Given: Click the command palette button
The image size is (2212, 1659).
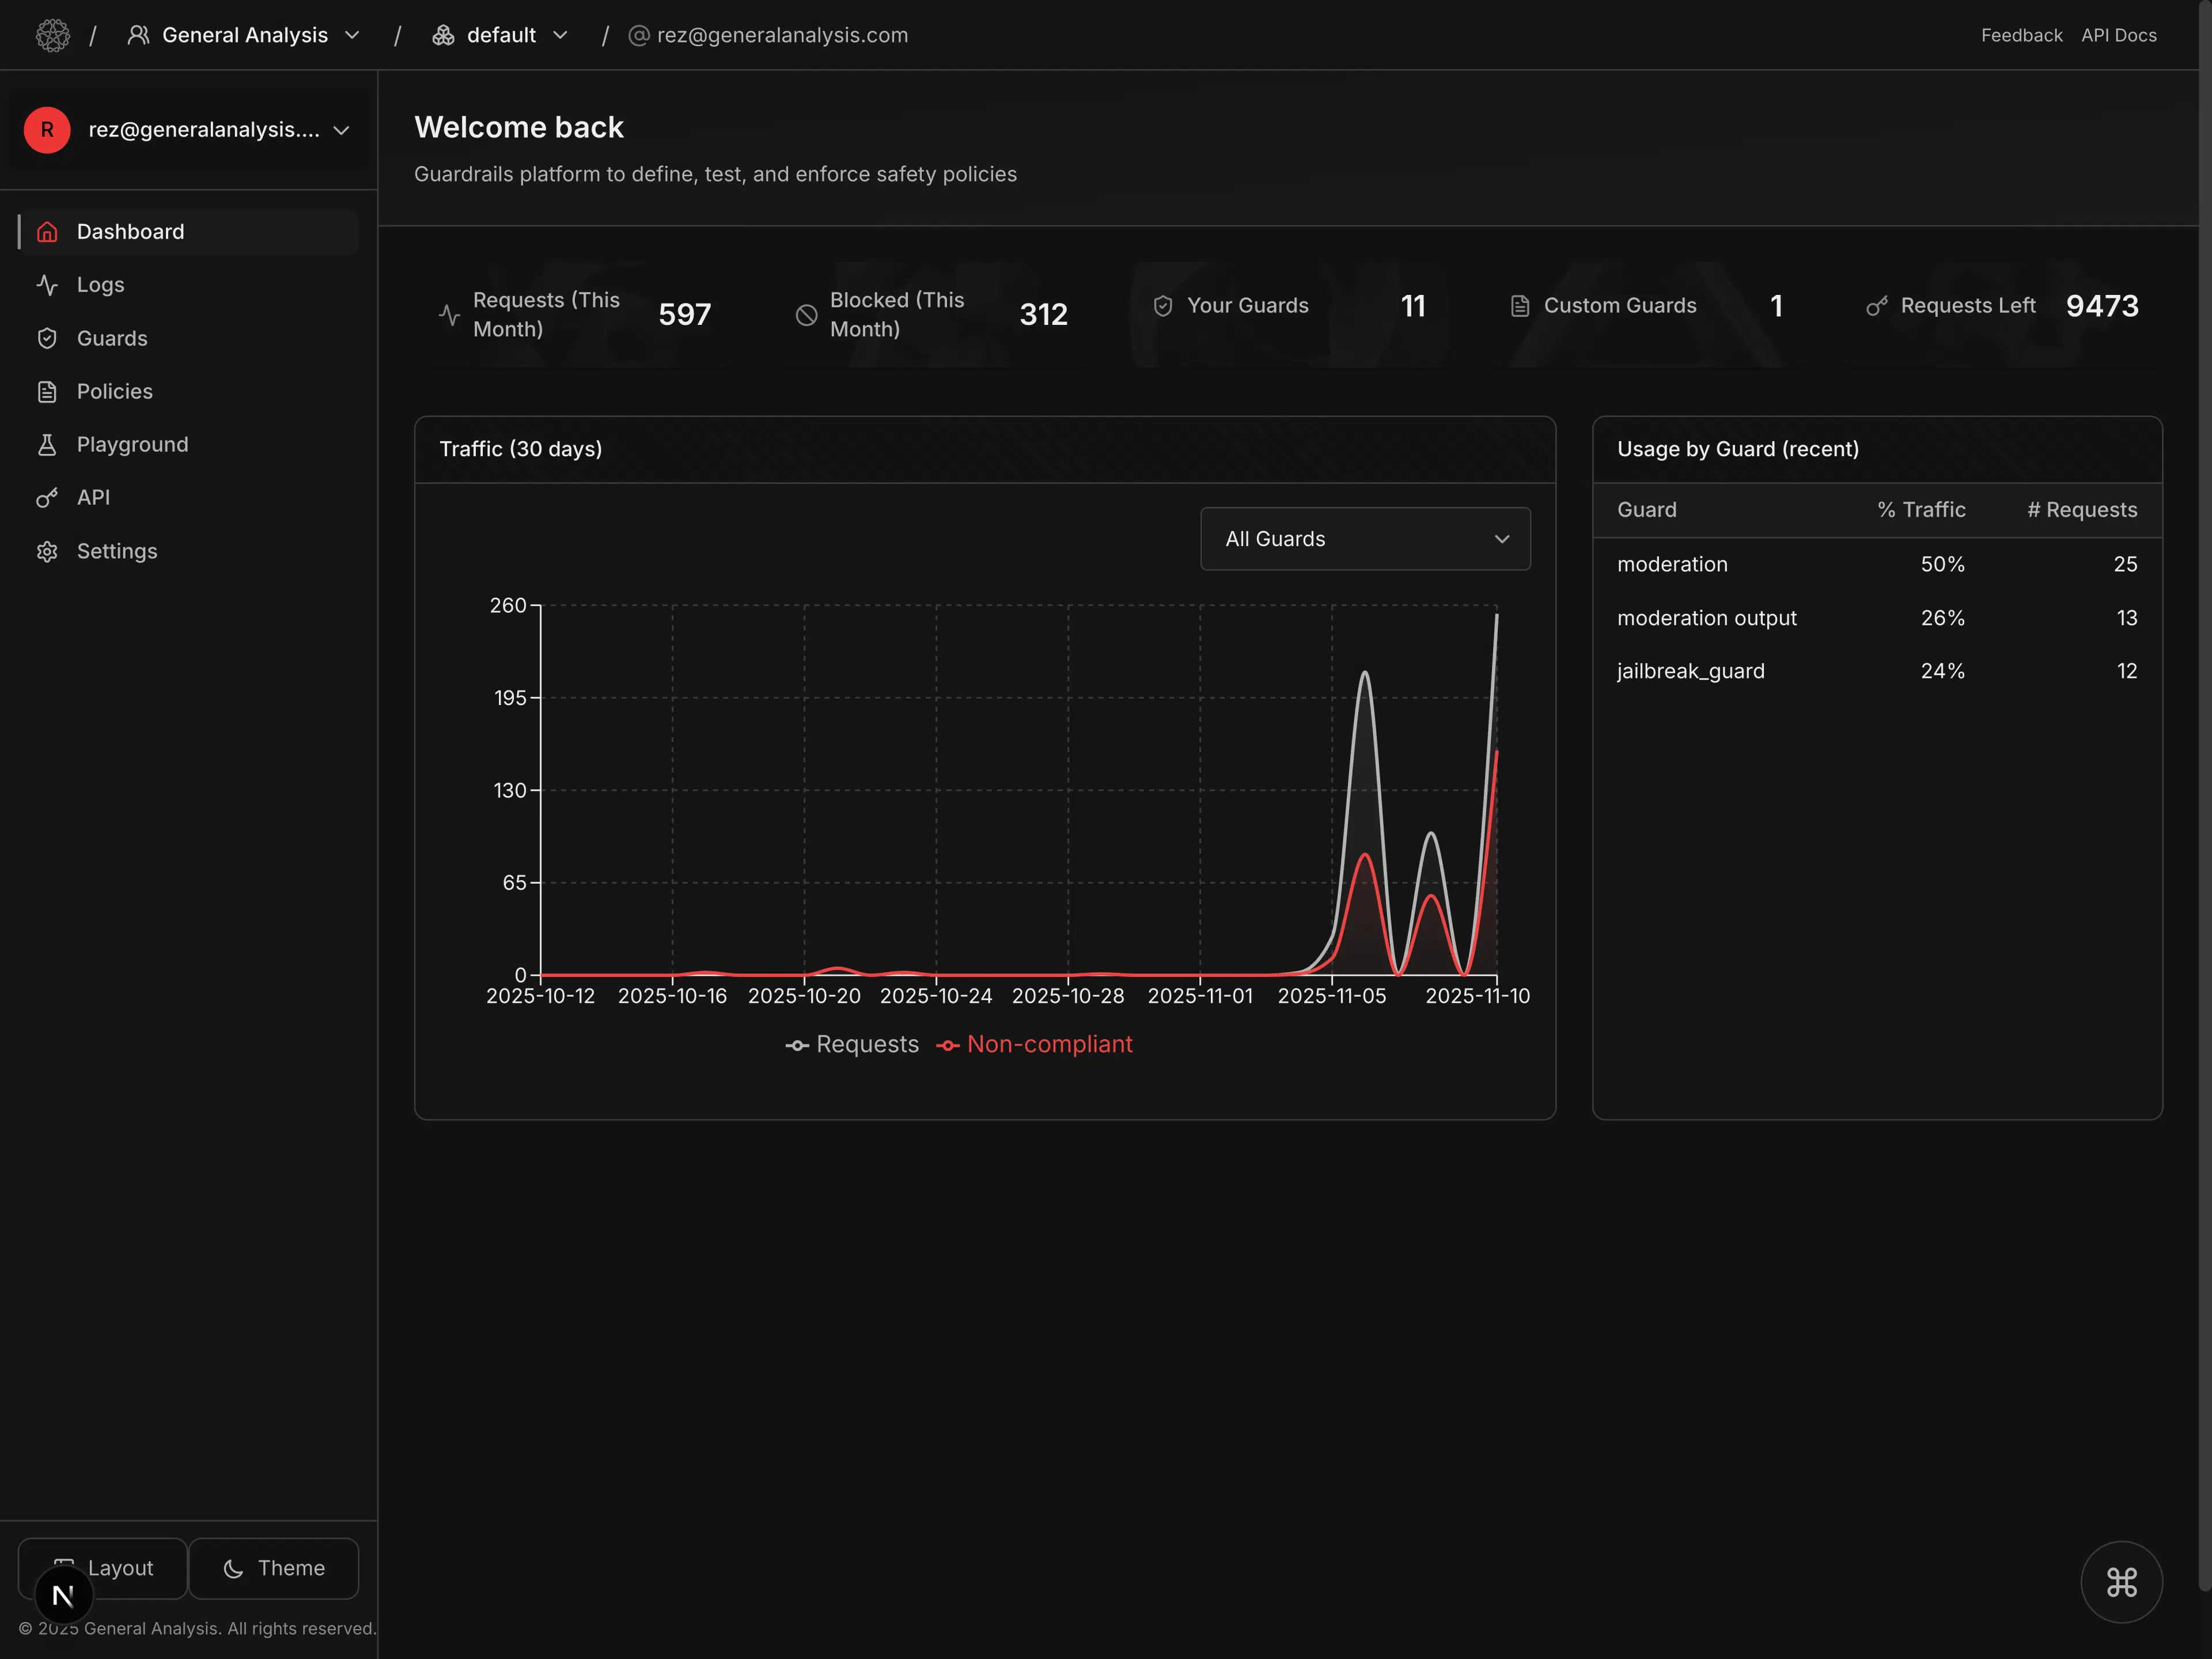Looking at the screenshot, I should 2122,1582.
